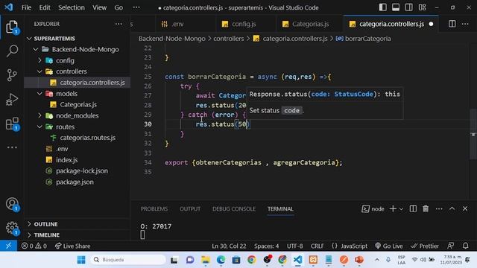Open index.js file in explorer
Image resolution: width=477 pixels, height=268 pixels.
pyautogui.click(x=78, y=160)
